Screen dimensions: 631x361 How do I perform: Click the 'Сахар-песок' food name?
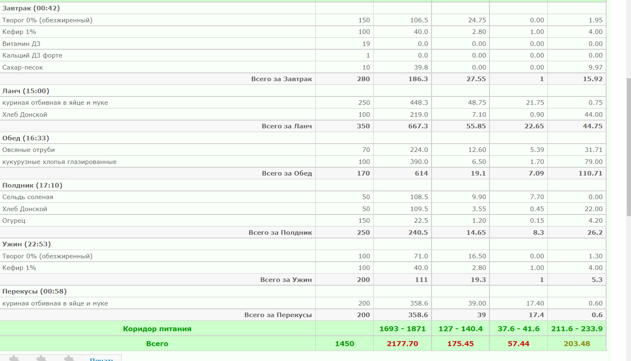pos(22,67)
